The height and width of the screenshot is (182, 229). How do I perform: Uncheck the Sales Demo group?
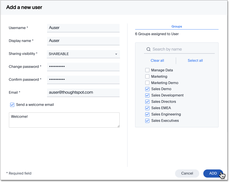[x=147, y=89]
